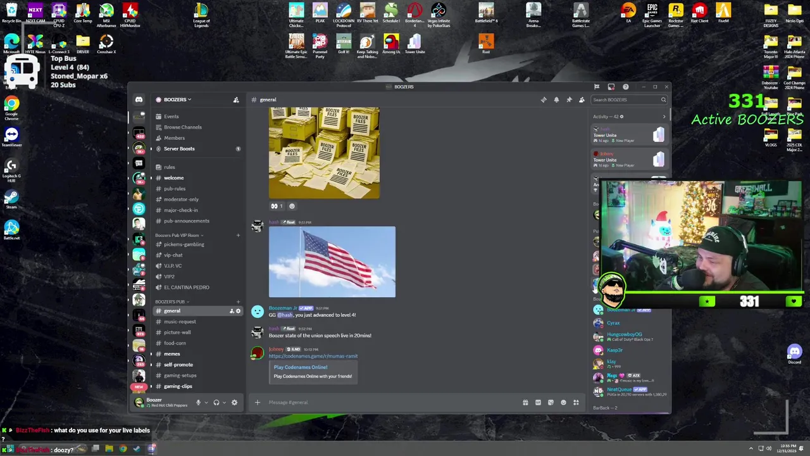This screenshot has height=456, width=810.
Task: Open user settings gear icon
Action: coord(234,402)
